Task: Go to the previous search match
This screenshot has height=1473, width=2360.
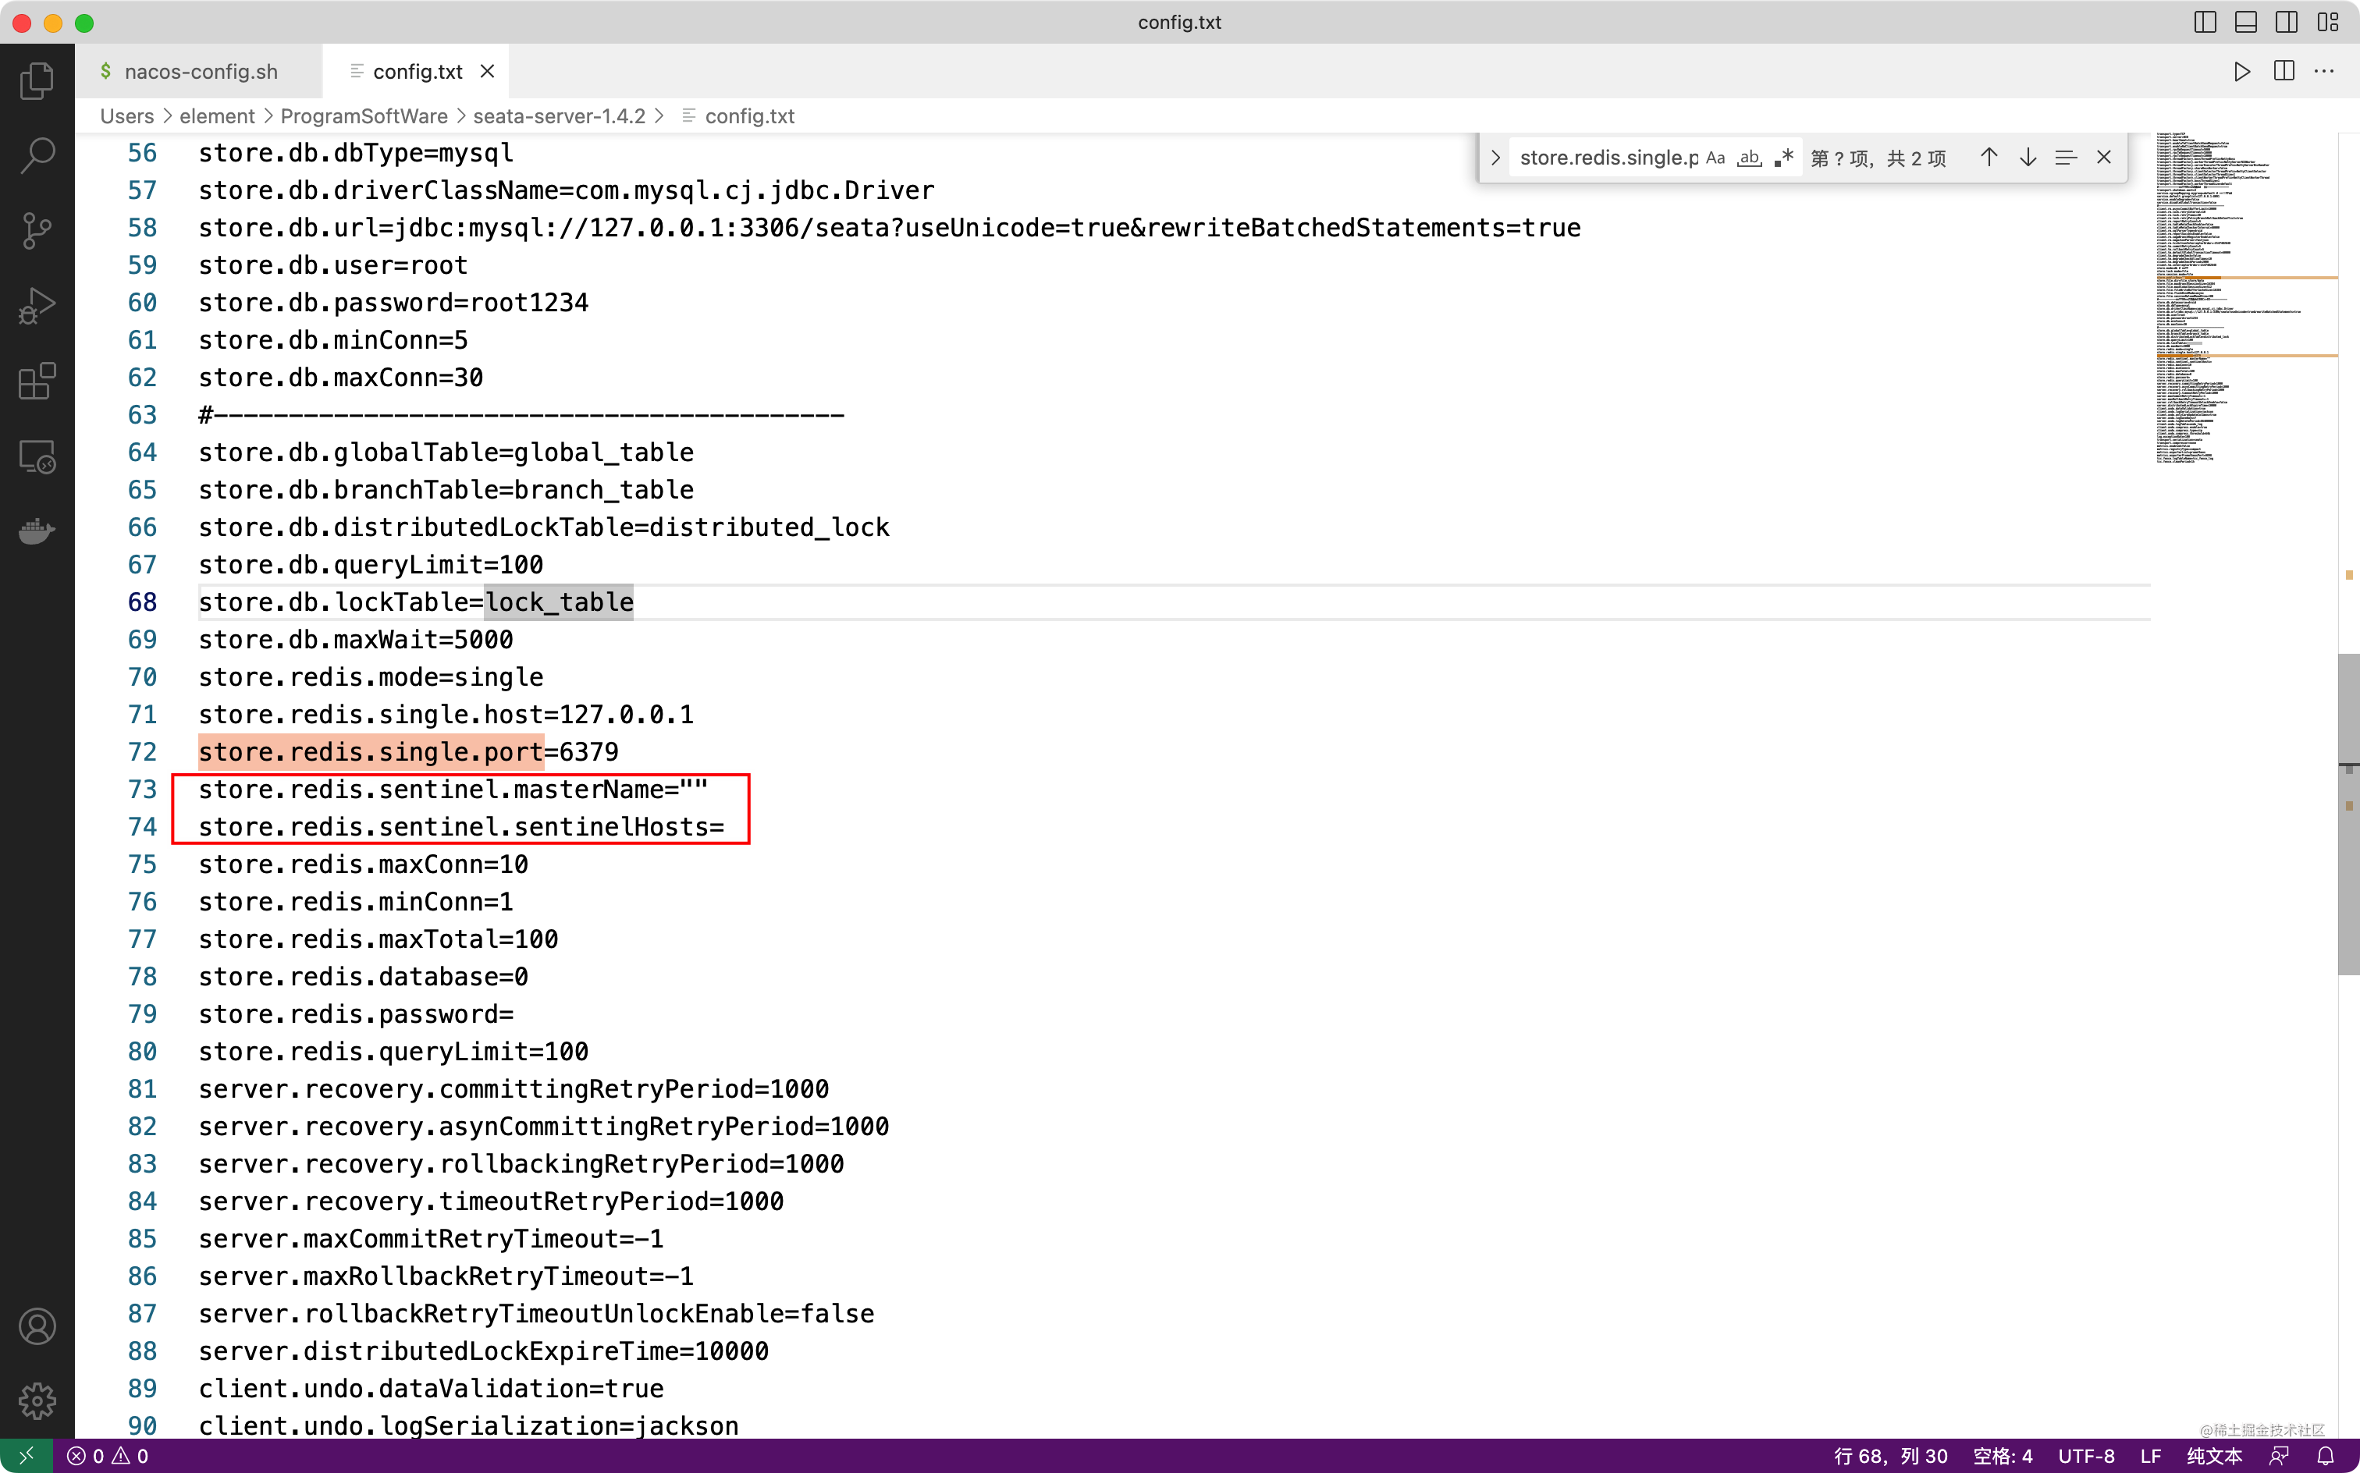Action: point(1989,157)
